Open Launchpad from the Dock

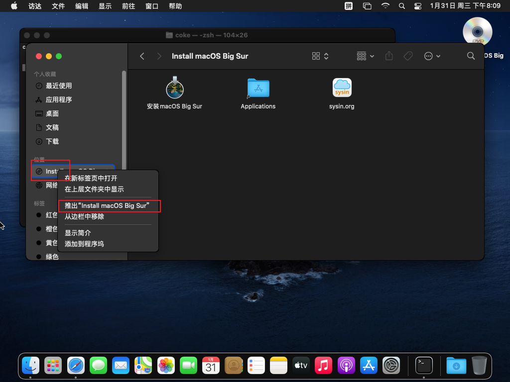pos(53,365)
